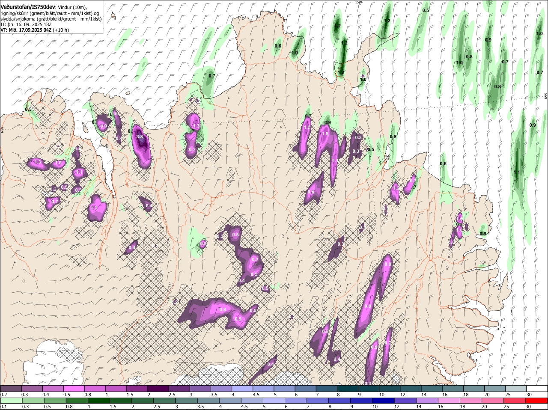Viewport: 548px width, 410px height.
Task: Select lower legend swatch labeled 25
Action: pos(515,401)
